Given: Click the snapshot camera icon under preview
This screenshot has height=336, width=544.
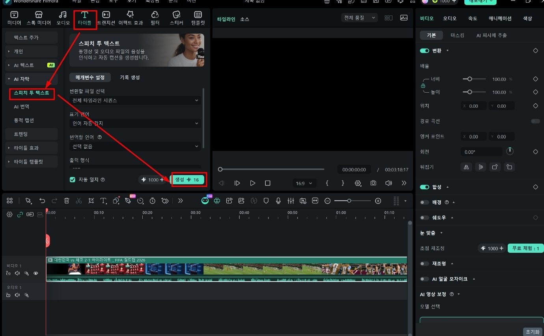Looking at the screenshot, I should click(373, 183).
